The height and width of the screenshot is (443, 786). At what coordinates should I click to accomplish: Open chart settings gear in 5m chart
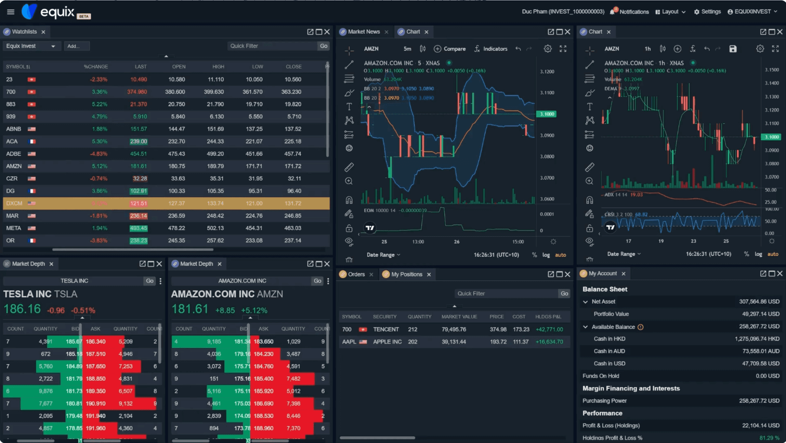548,49
